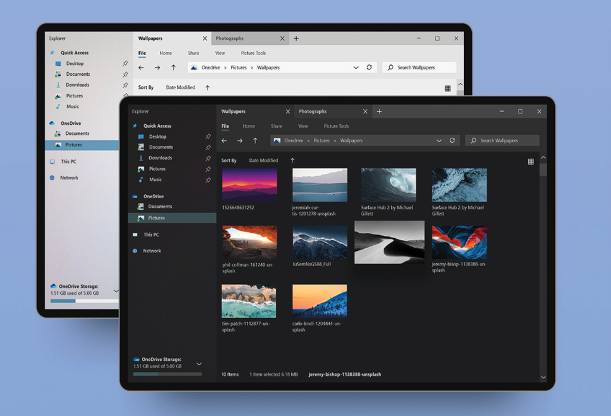Open a new tab with the plus button

[x=380, y=111]
